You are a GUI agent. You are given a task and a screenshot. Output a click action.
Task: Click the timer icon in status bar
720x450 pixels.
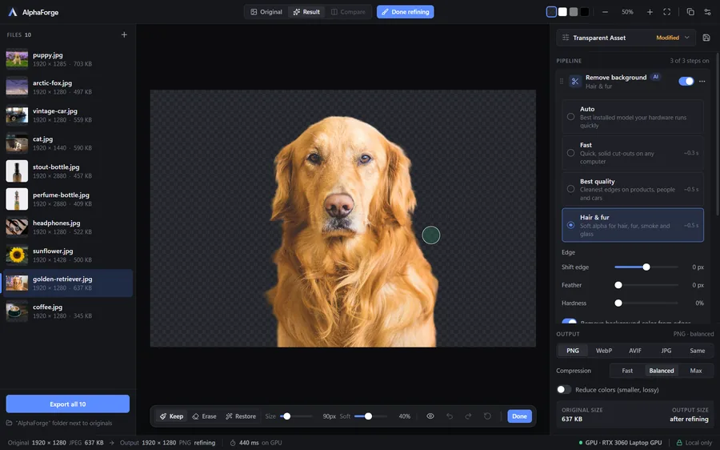click(233, 443)
